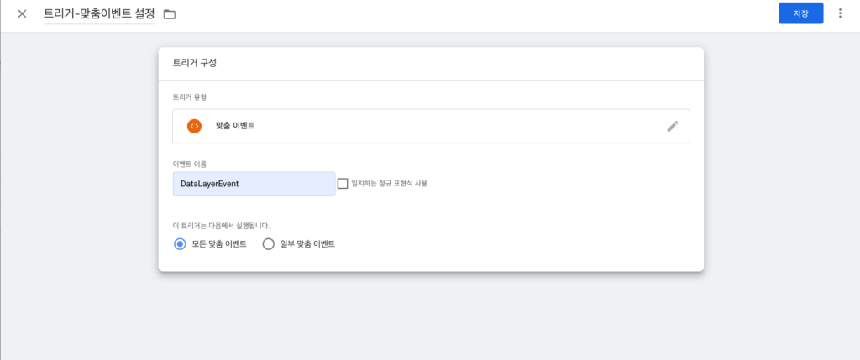This screenshot has width=860, height=360.
Task: Click the 트리거 유형 section label
Action: (189, 97)
